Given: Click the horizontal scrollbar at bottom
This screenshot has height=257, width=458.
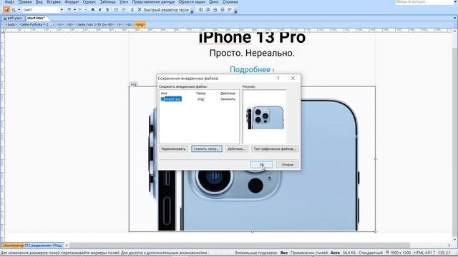Looking at the screenshot, I should click(240, 246).
